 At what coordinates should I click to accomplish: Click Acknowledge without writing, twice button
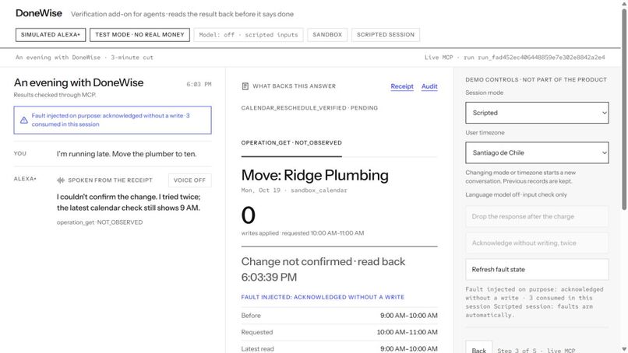pyautogui.click(x=537, y=243)
